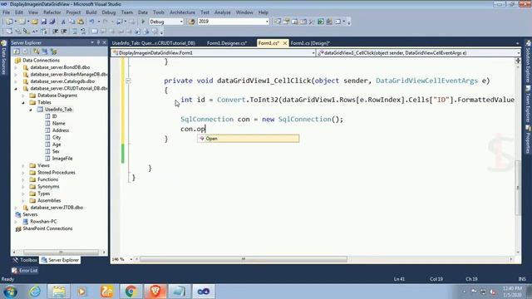Screen dimensions: 532x299
Task: Click the Windows Start orb
Action: click(x=11, y=292)
